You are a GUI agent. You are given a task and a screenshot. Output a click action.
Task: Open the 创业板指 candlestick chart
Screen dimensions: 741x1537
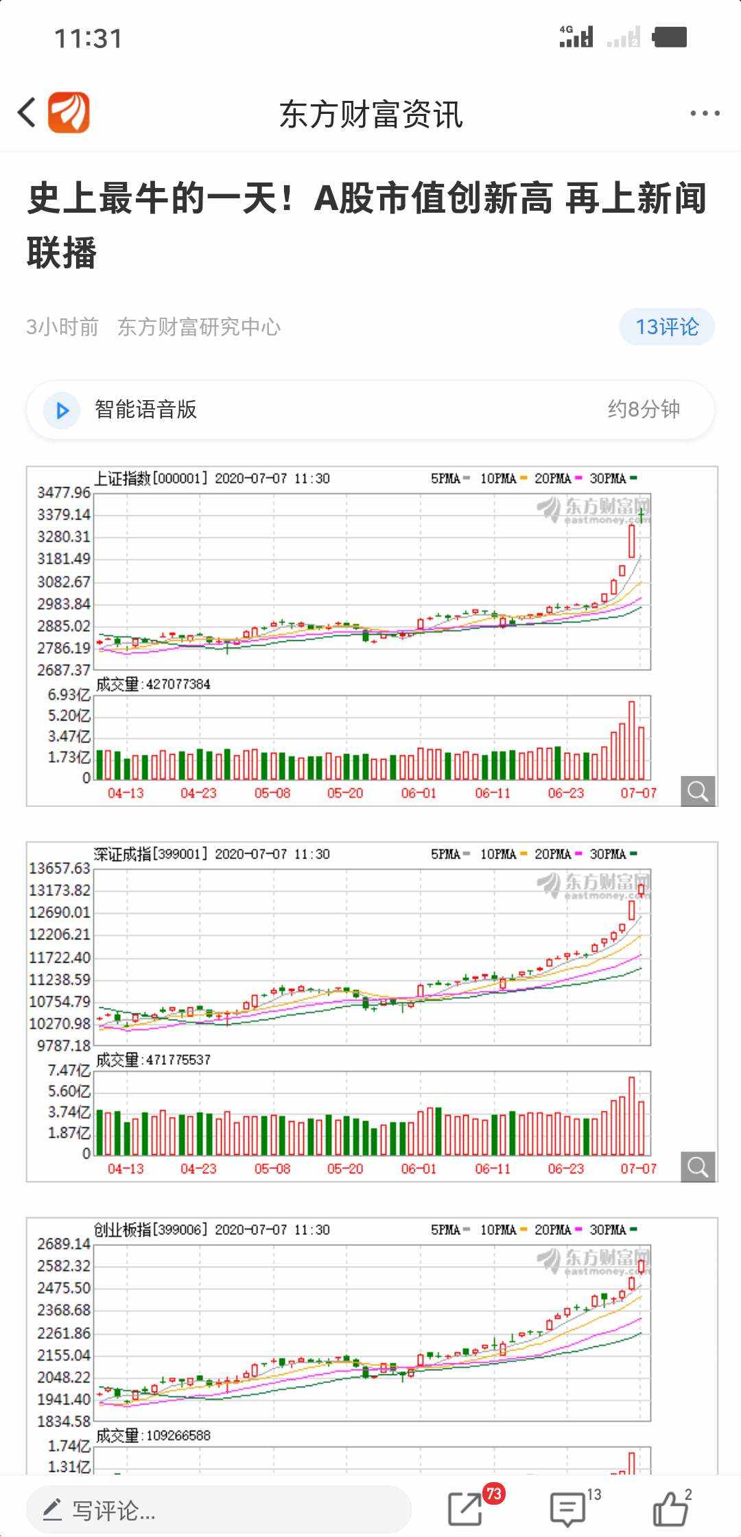372,1346
